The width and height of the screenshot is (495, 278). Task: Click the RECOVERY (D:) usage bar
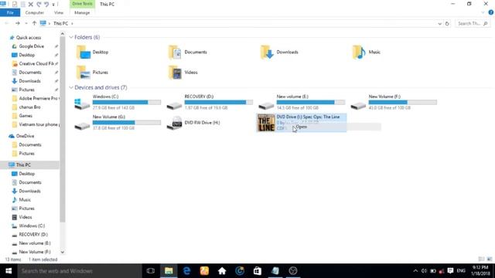click(219, 102)
